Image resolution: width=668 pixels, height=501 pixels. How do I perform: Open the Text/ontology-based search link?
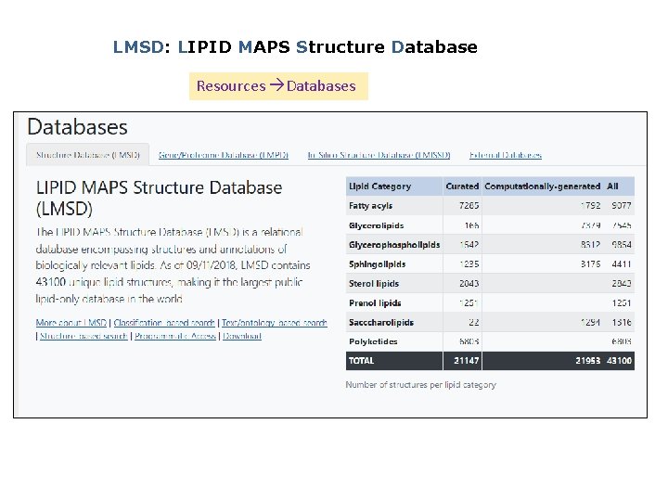275,323
